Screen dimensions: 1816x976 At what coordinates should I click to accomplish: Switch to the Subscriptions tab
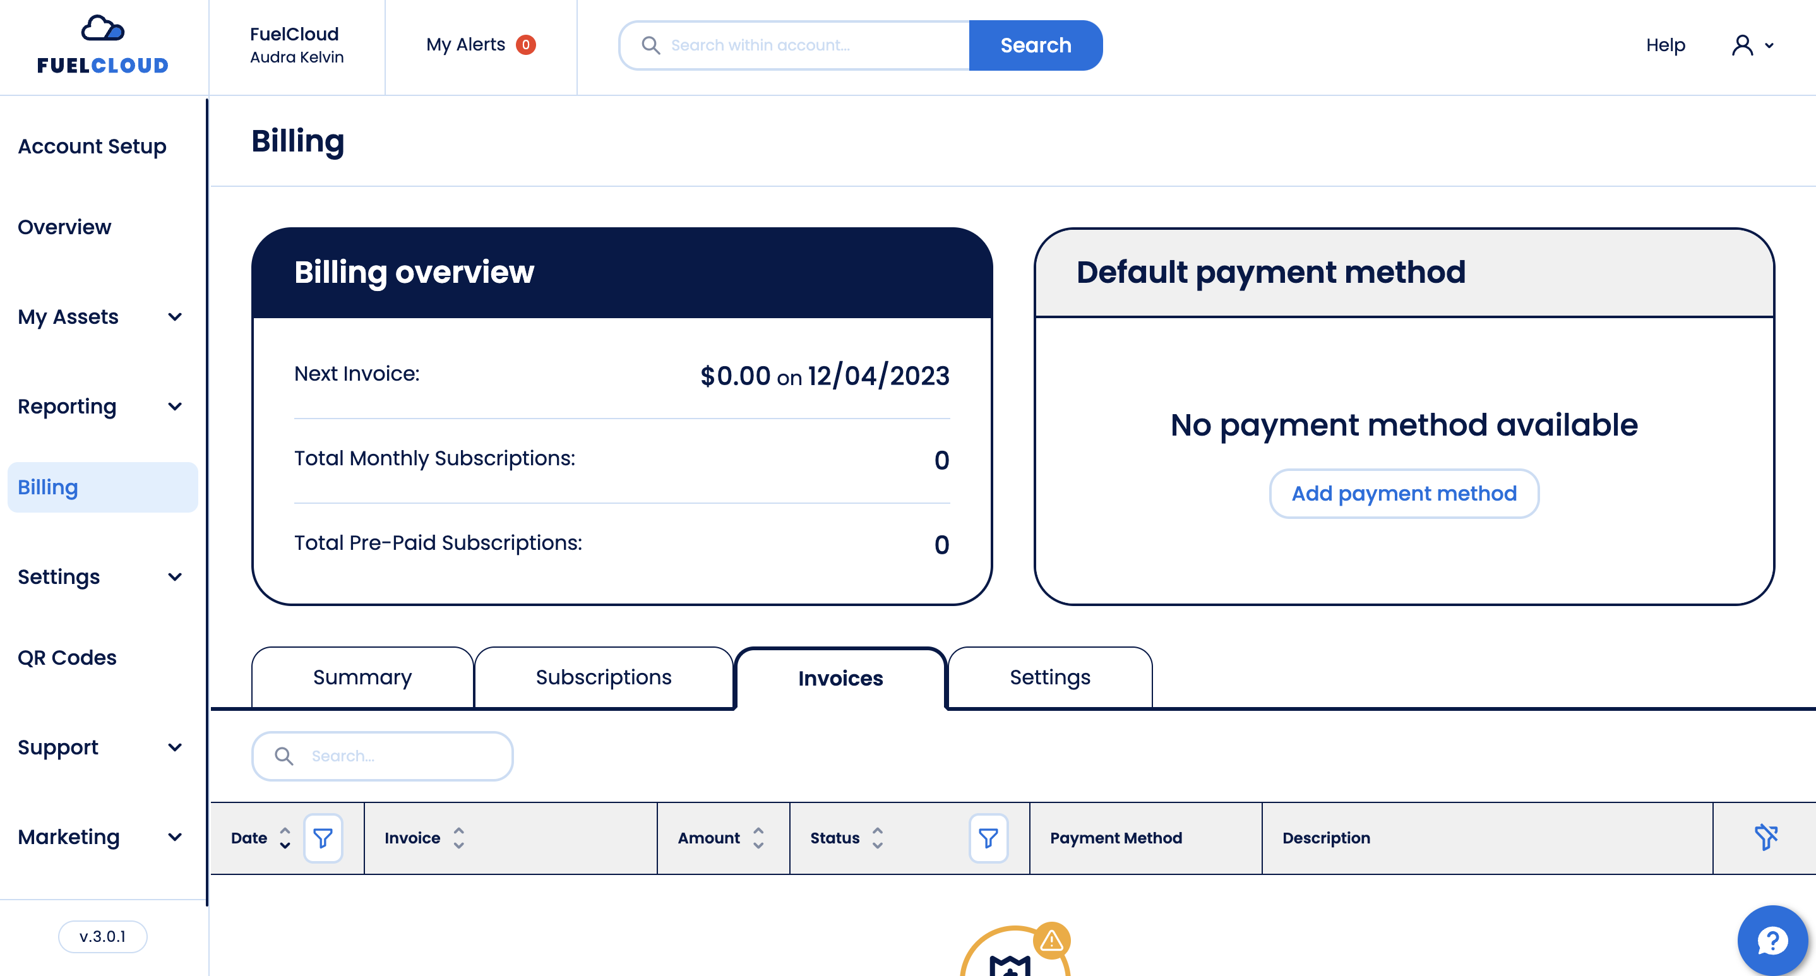click(x=604, y=677)
